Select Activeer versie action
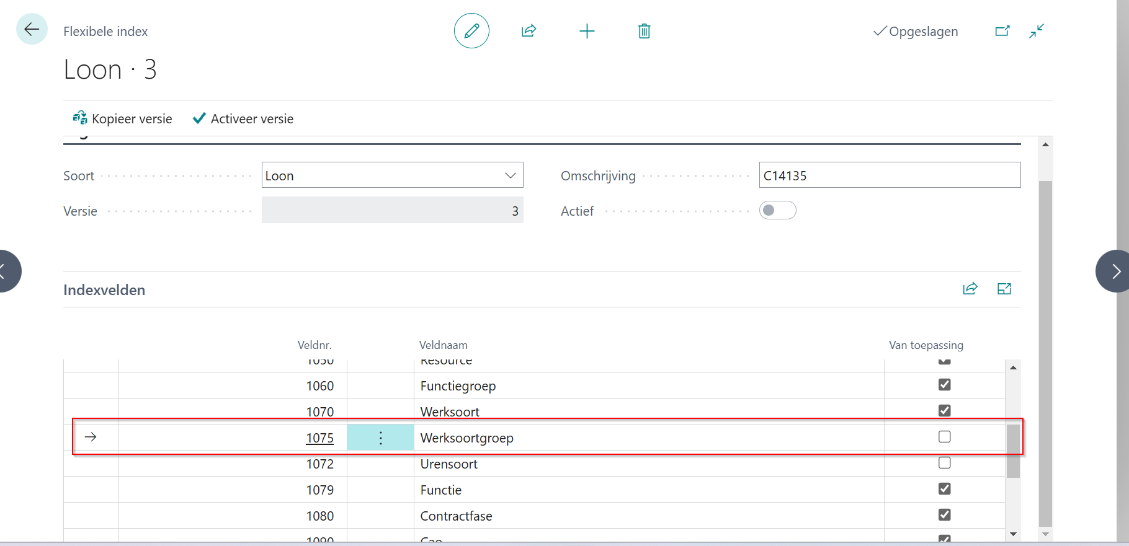This screenshot has height=546, width=1129. [x=243, y=119]
